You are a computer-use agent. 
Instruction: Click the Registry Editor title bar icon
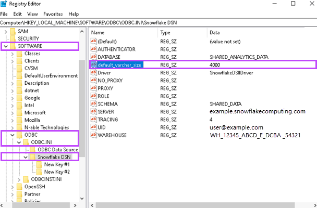[4, 4]
